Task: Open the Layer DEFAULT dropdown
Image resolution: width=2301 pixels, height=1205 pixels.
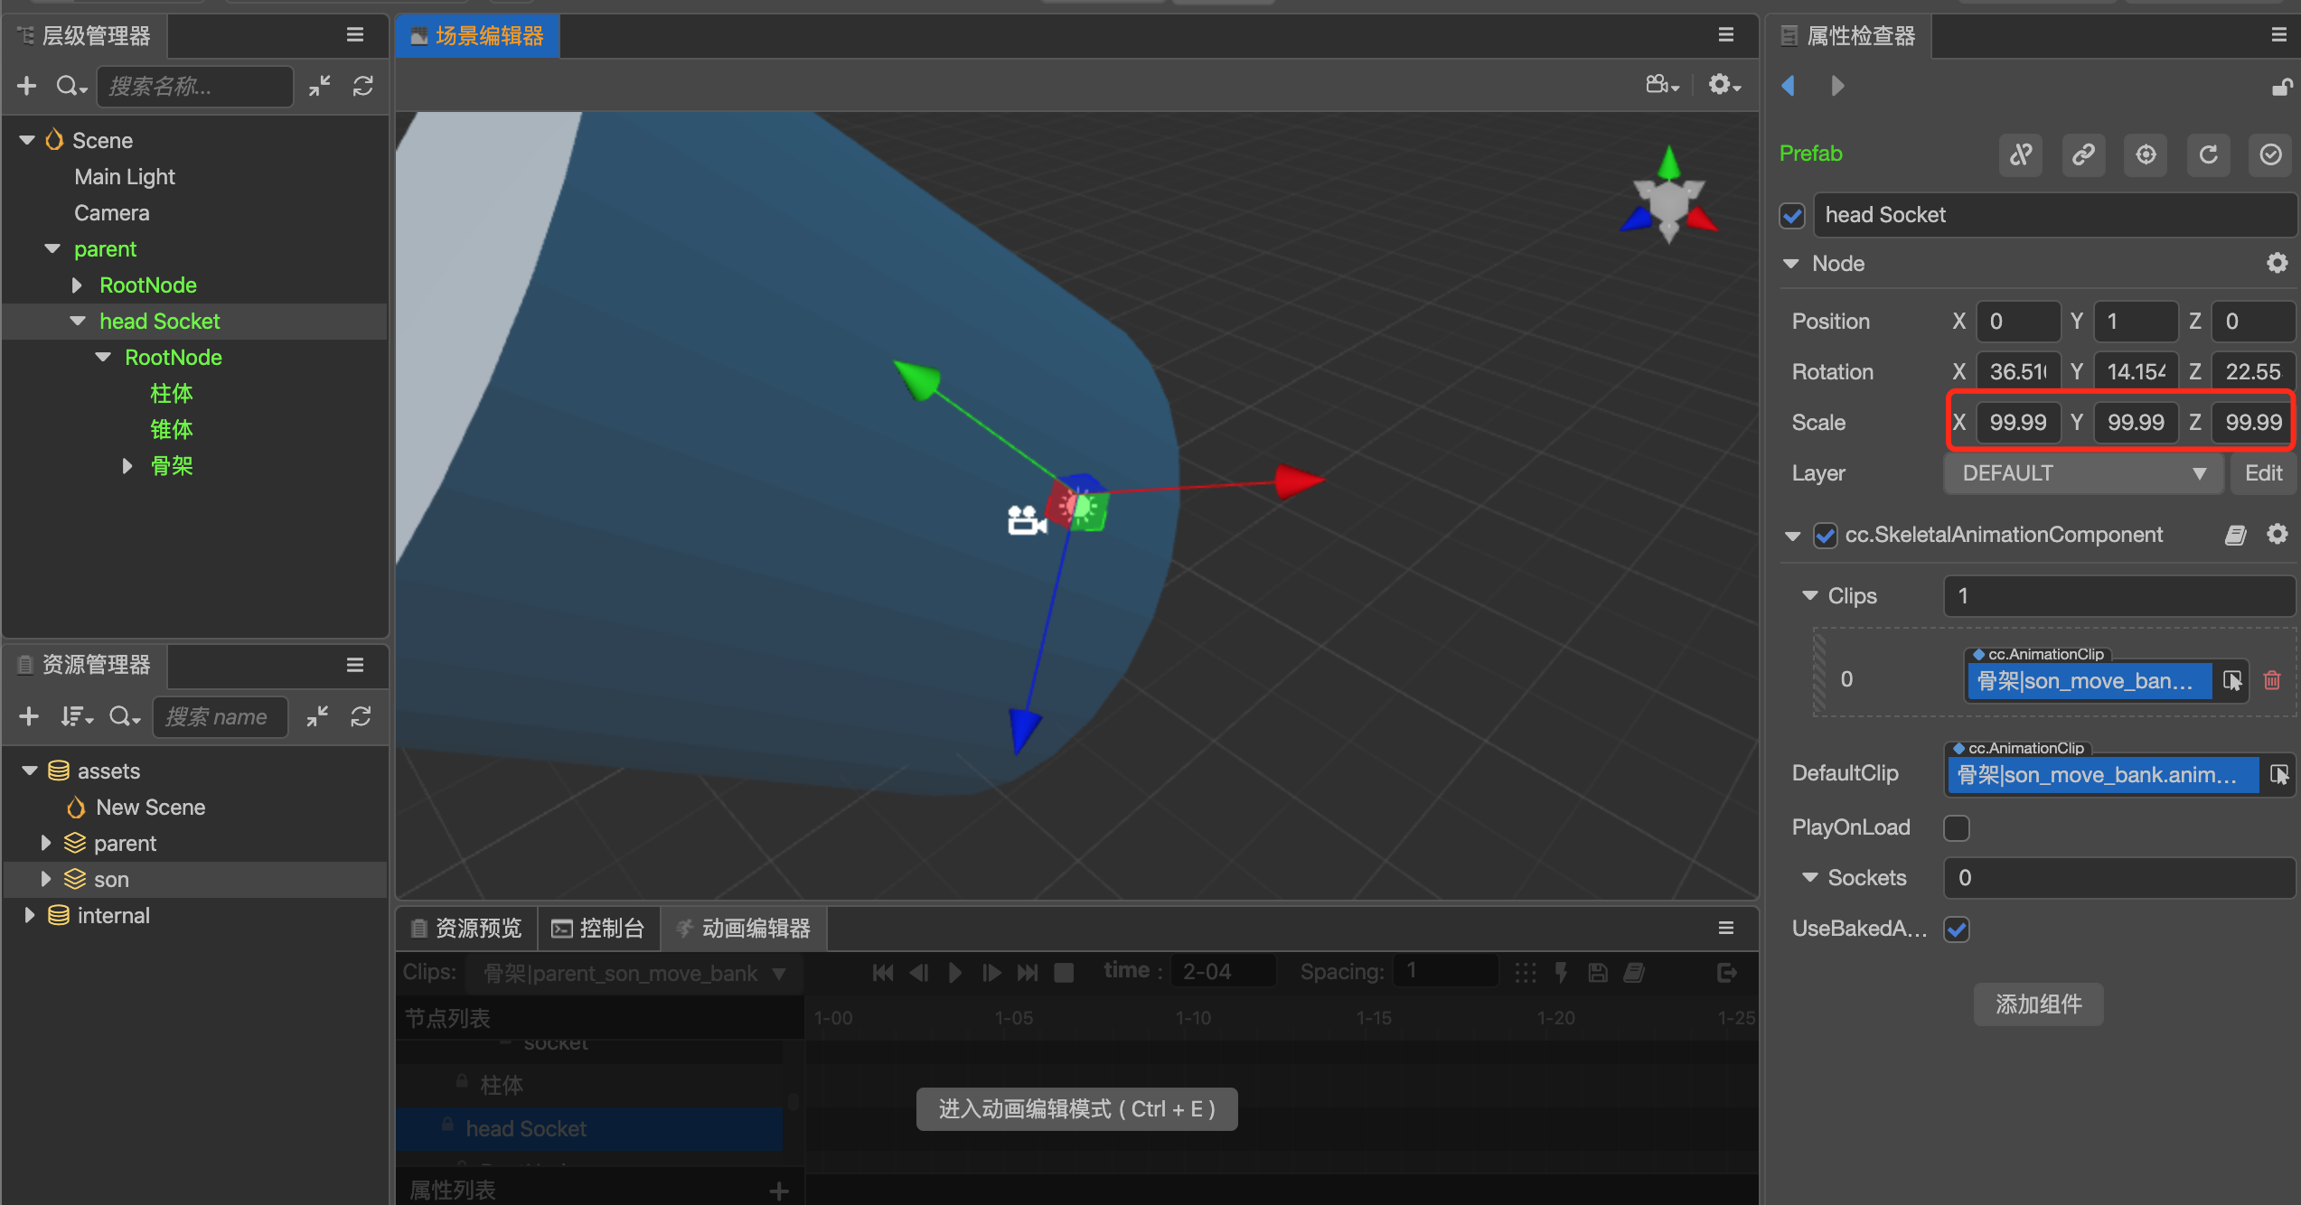Action: point(2082,473)
